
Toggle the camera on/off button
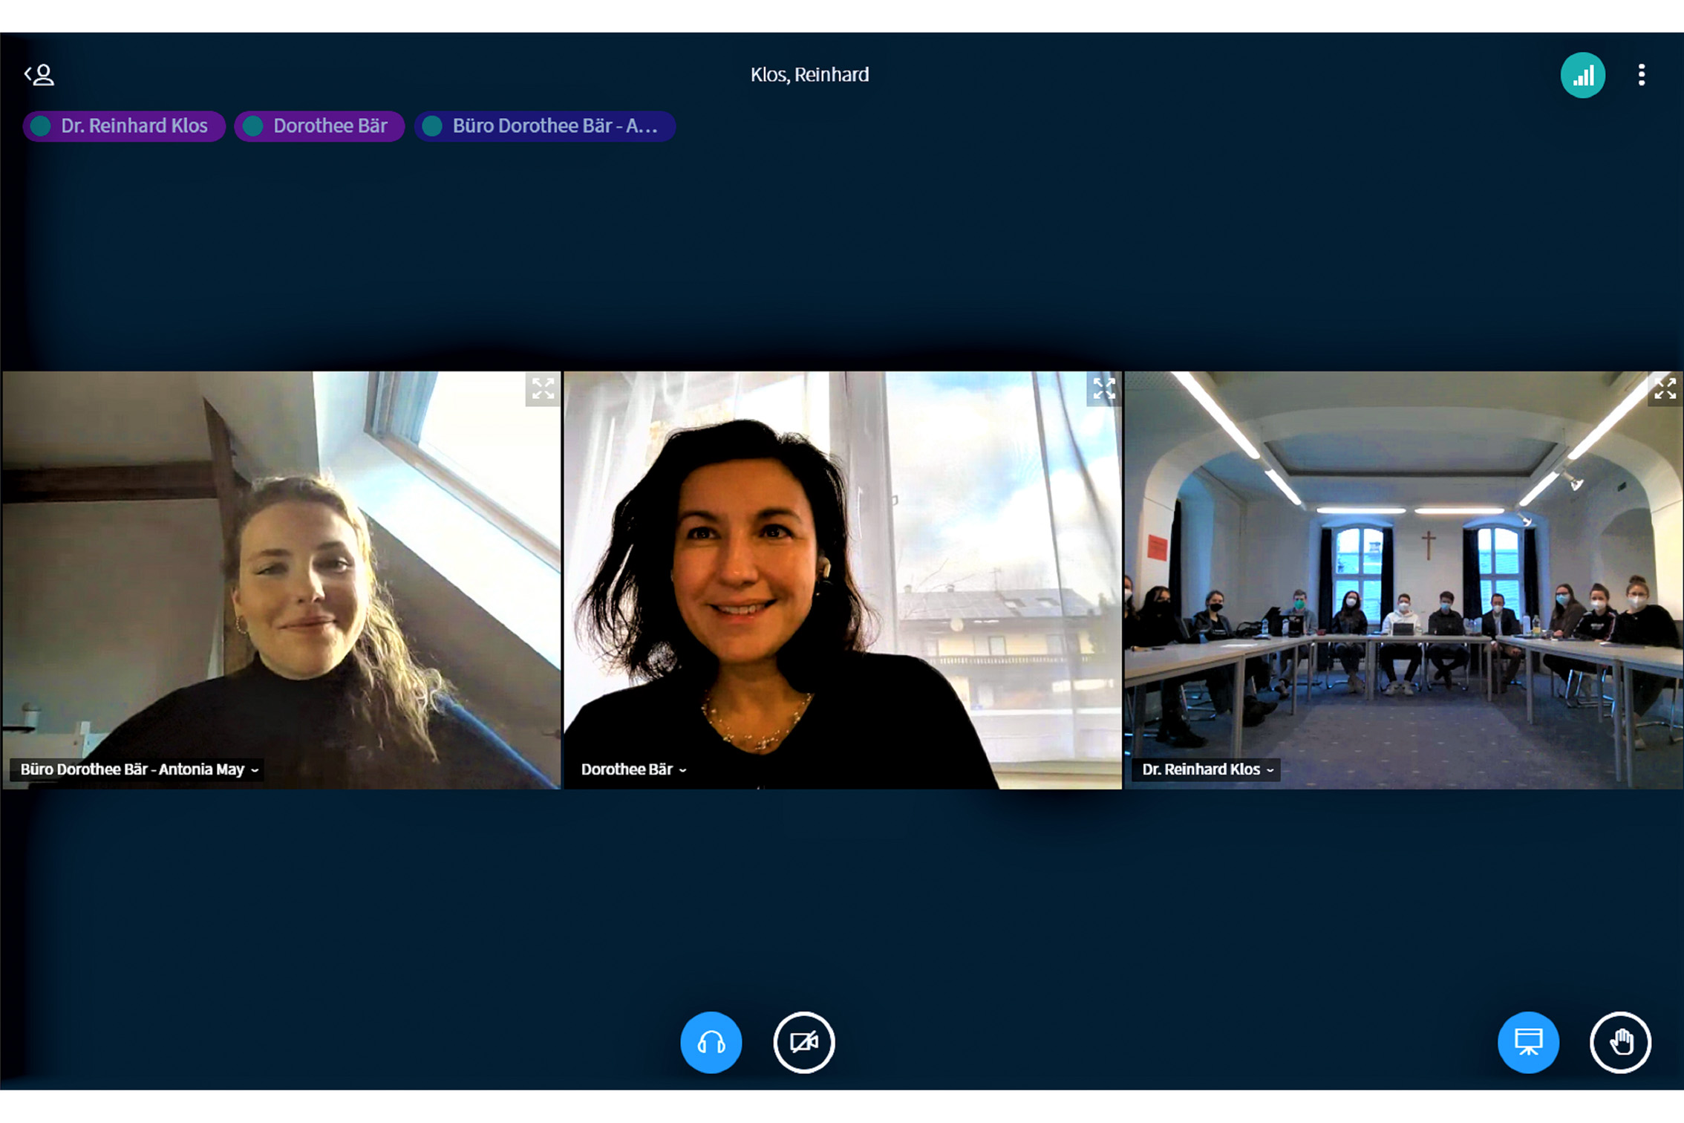[x=803, y=1042]
